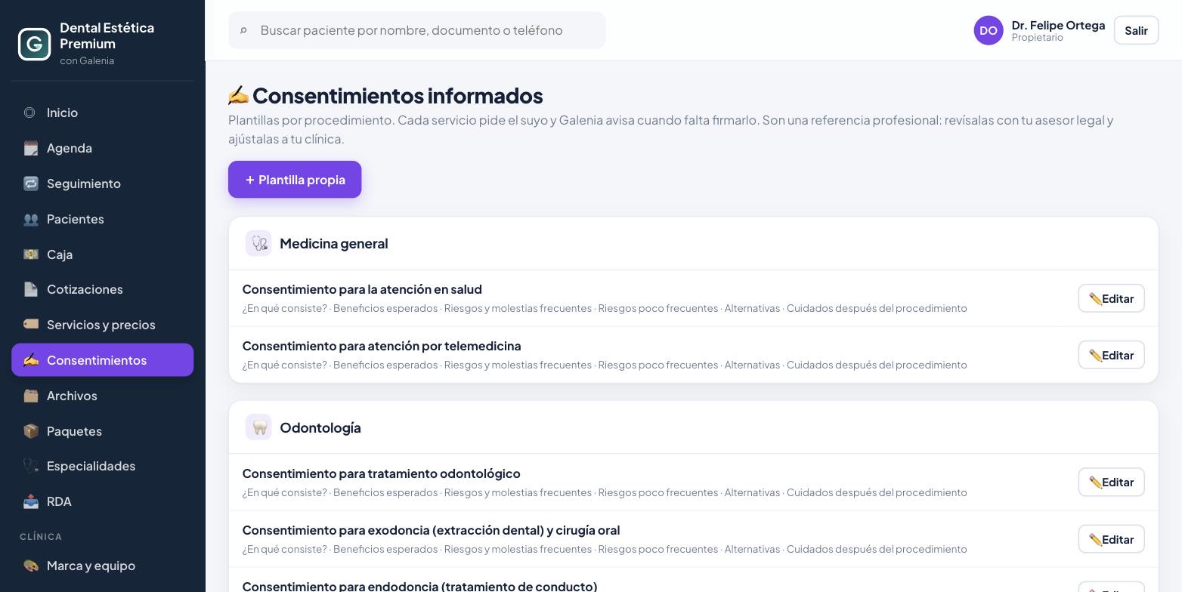Image resolution: width=1182 pixels, height=592 pixels.
Task: Select Servicios y precios in sidebar
Action: tap(103, 325)
